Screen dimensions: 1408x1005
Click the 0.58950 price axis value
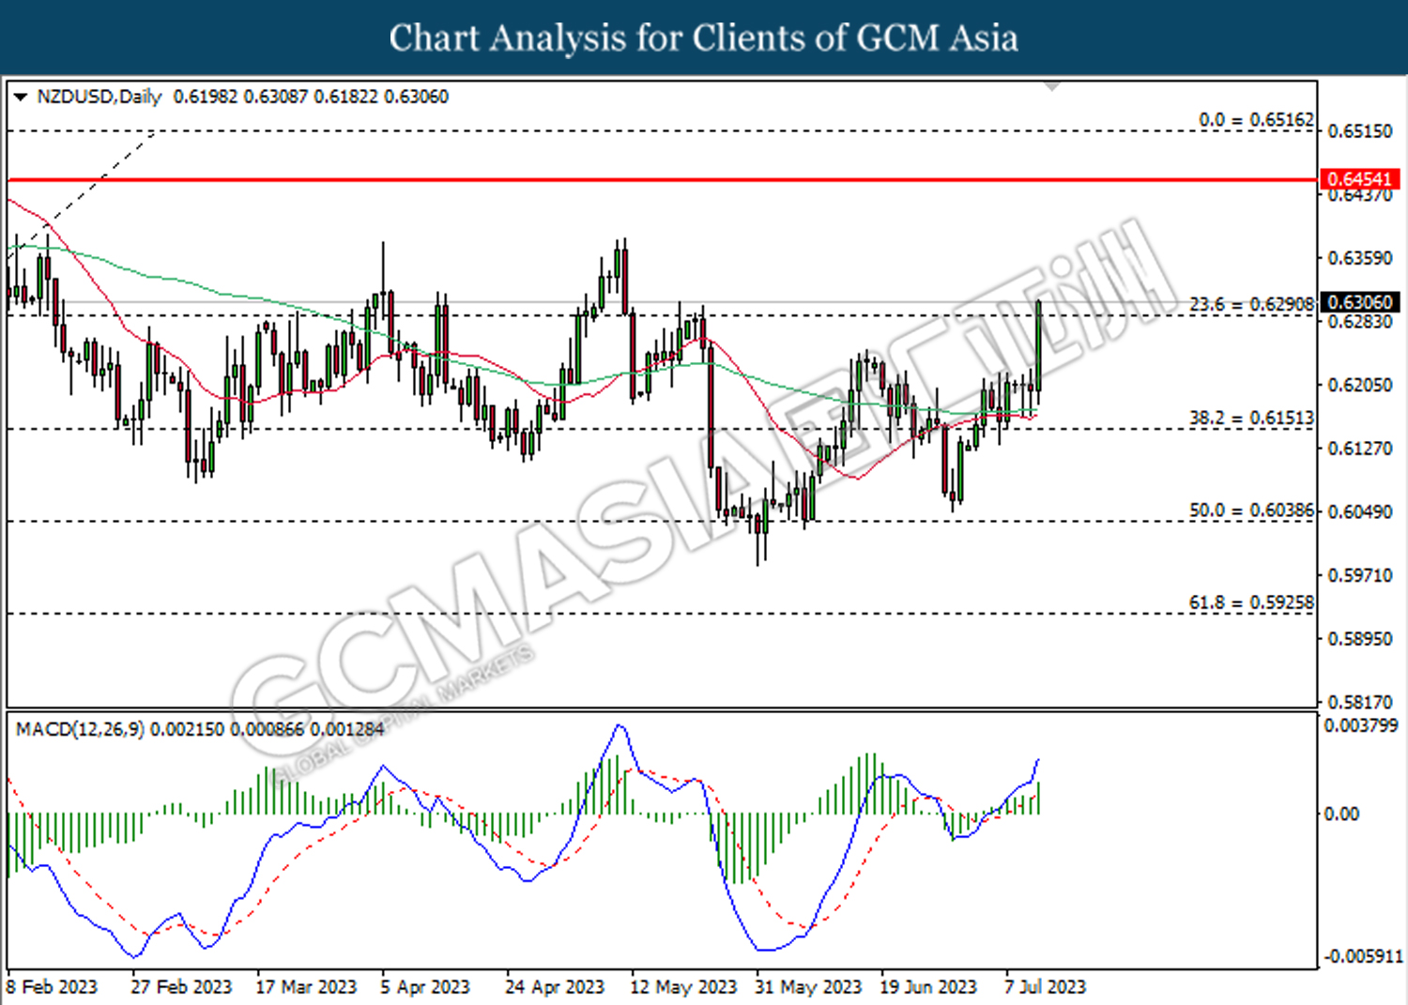(x=1360, y=639)
